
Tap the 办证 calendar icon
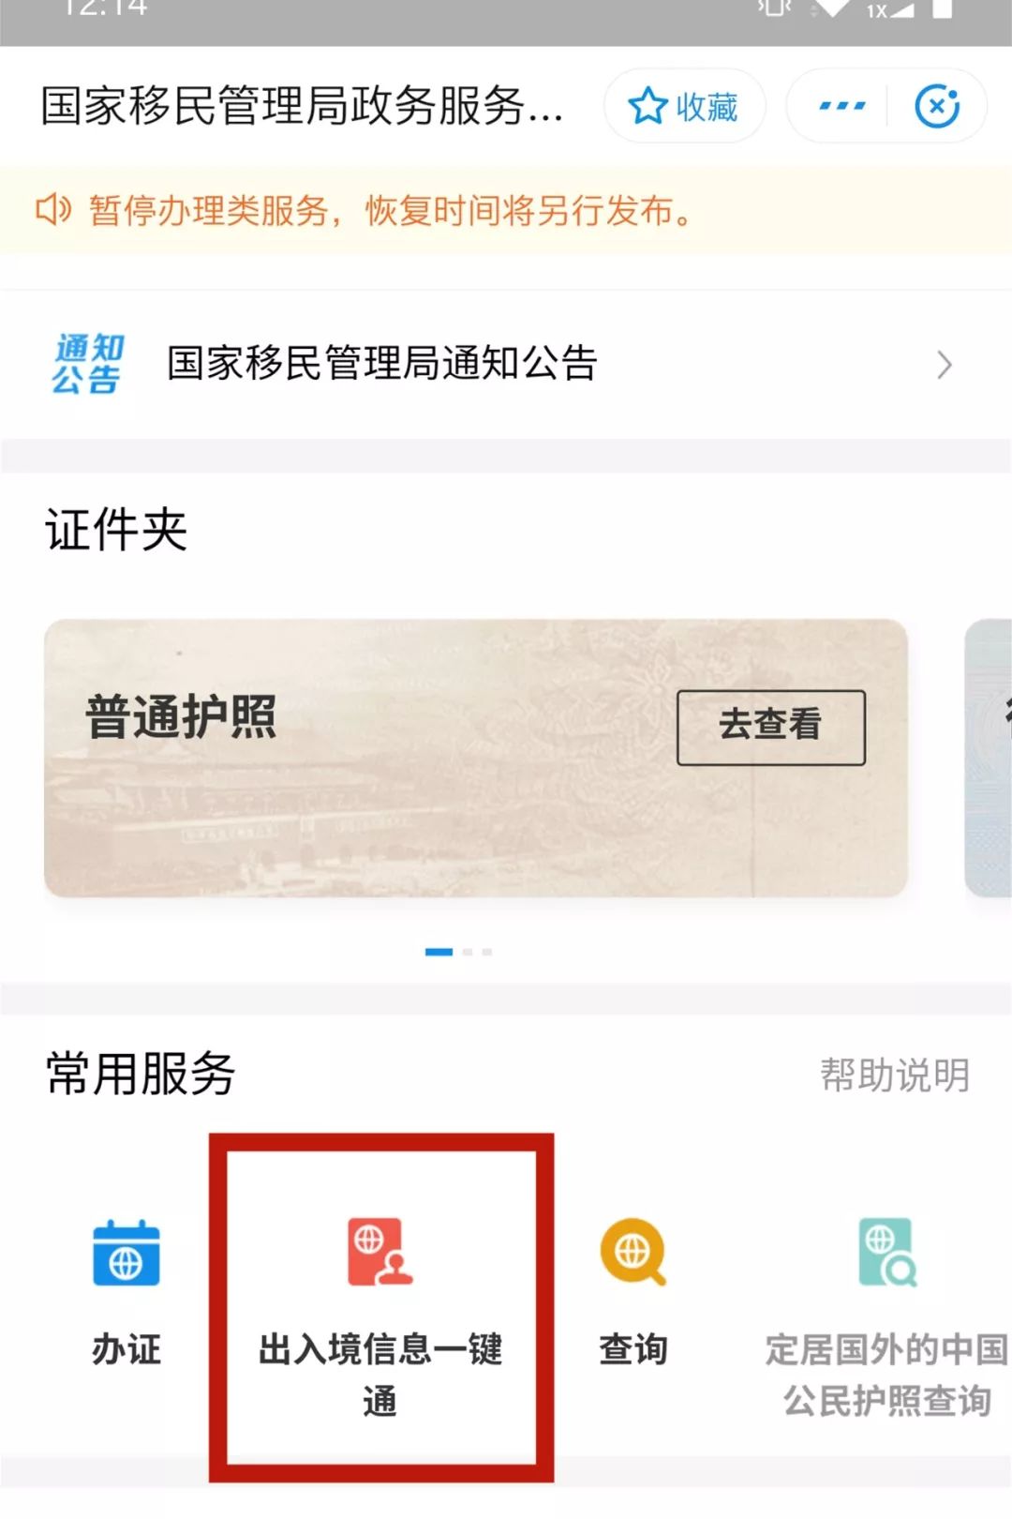pos(126,1253)
